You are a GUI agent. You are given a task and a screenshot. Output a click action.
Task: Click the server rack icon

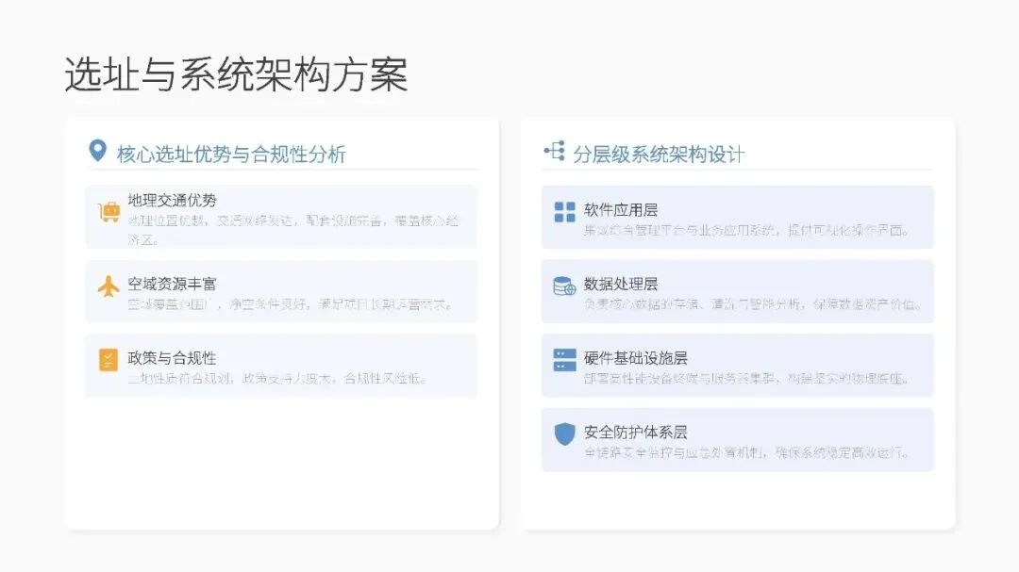coord(565,360)
